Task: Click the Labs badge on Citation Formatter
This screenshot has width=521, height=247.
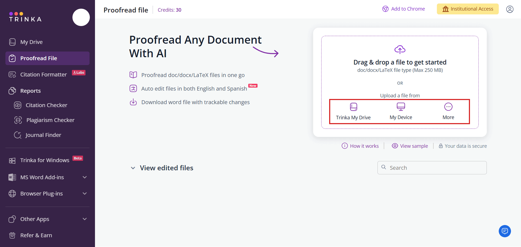Action: pyautogui.click(x=79, y=73)
